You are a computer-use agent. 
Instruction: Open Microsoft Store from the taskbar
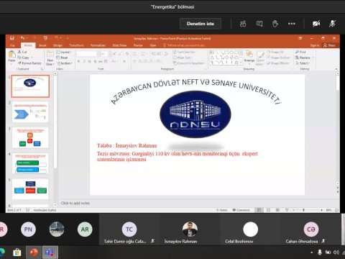[x=17, y=253]
